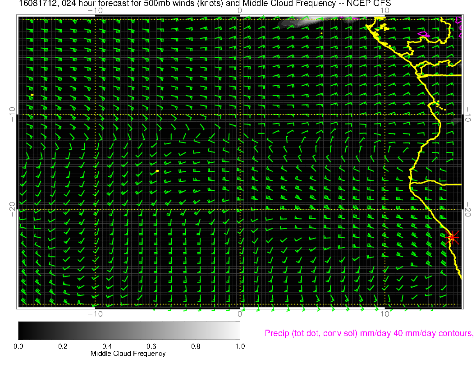The width and height of the screenshot is (476, 368).
Task: Click the 0.4 tick label under the colorbar
Action: (107, 346)
